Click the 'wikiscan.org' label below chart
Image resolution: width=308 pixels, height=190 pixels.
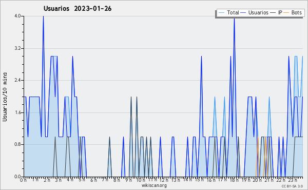coord(154,185)
